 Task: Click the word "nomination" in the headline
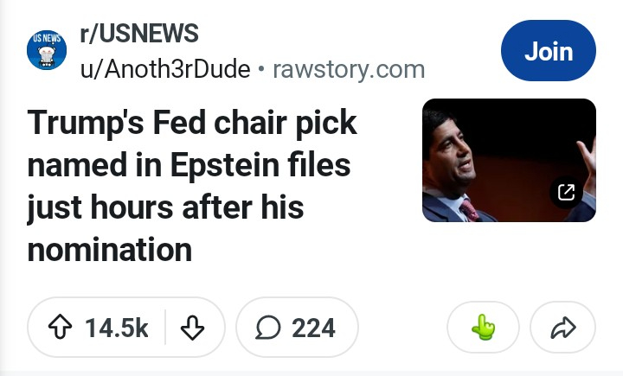tap(110, 250)
